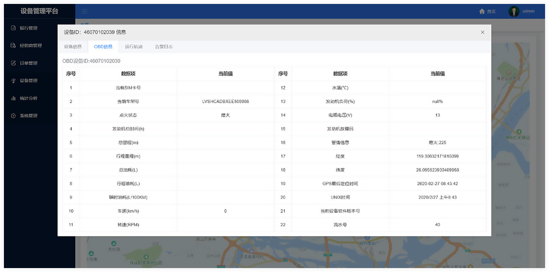Open the 告警日志 tab
The image size is (549, 272).
164,47
